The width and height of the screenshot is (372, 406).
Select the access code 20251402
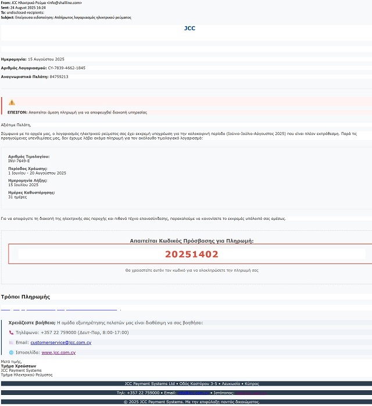pos(192,254)
